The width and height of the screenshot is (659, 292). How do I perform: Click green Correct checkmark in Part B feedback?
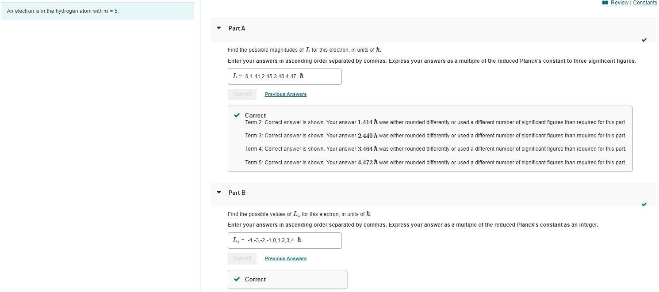tap(237, 279)
